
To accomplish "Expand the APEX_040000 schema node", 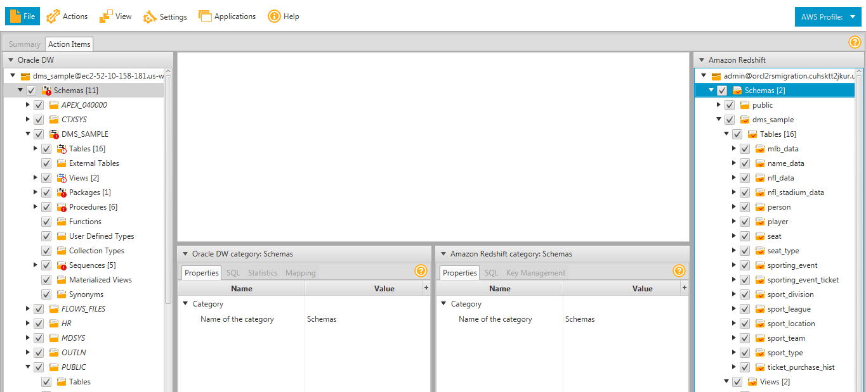I will [28, 105].
